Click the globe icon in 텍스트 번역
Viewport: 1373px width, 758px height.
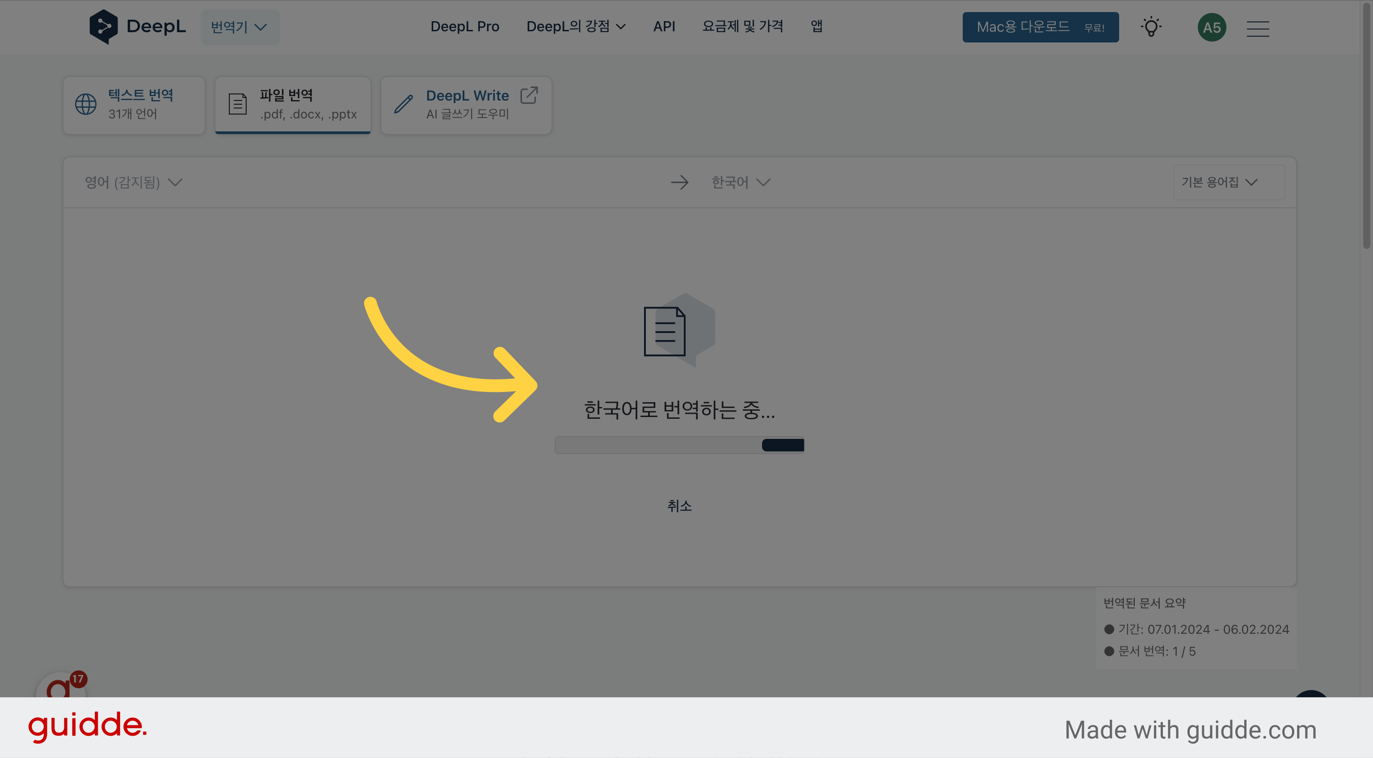[x=86, y=104]
